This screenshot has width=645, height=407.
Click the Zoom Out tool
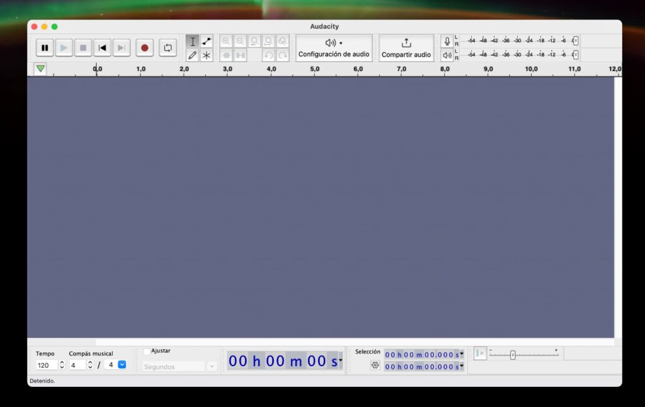240,42
